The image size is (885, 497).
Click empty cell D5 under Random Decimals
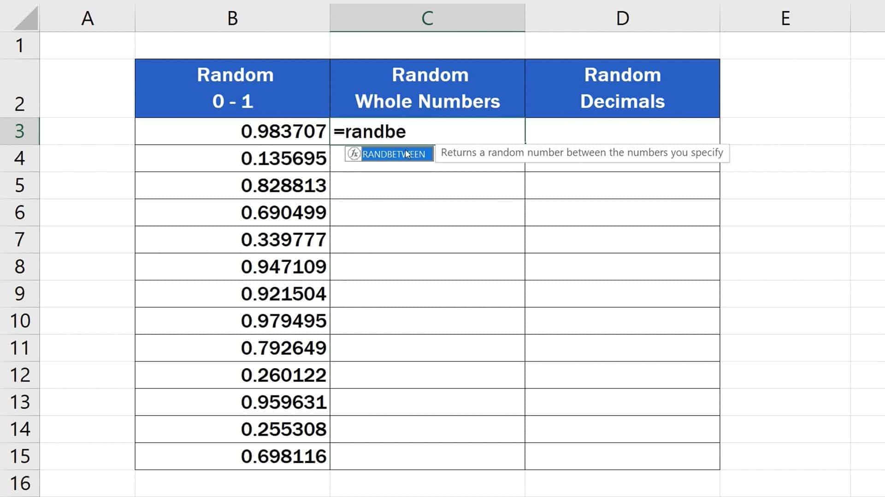point(622,185)
